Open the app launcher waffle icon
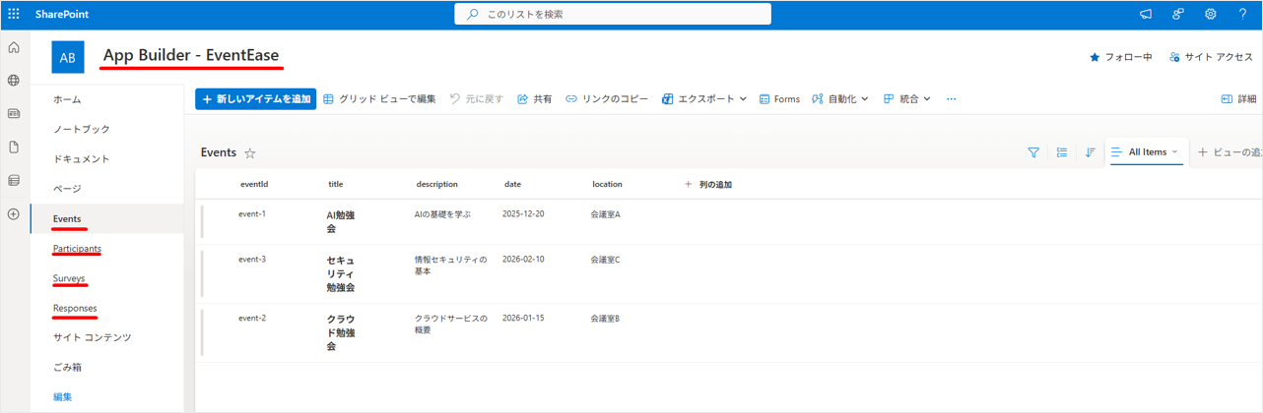This screenshot has width=1263, height=413. coord(14,15)
